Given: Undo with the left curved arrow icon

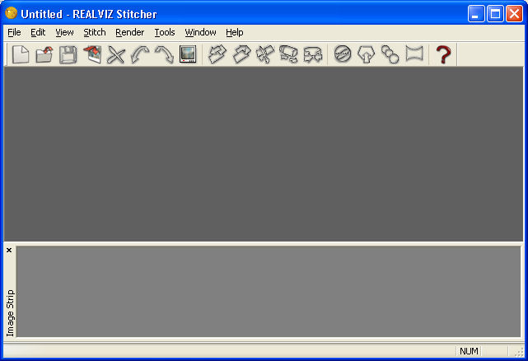Looking at the screenshot, I should click(x=140, y=54).
